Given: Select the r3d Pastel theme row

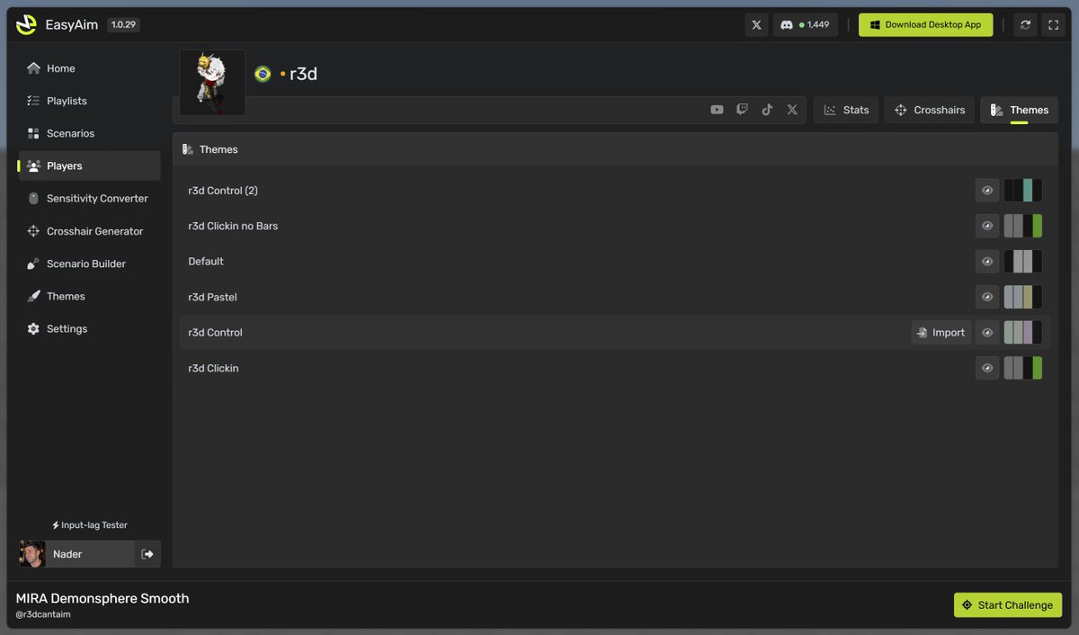Looking at the screenshot, I should coord(615,297).
